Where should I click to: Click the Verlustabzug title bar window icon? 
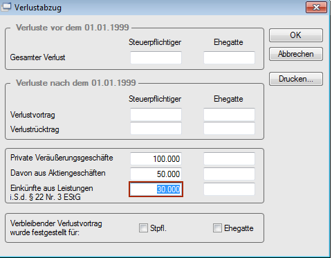coord(6,7)
